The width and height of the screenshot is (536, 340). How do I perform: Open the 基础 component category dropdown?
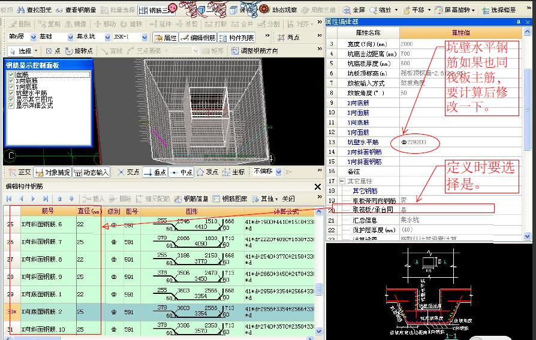pos(70,37)
